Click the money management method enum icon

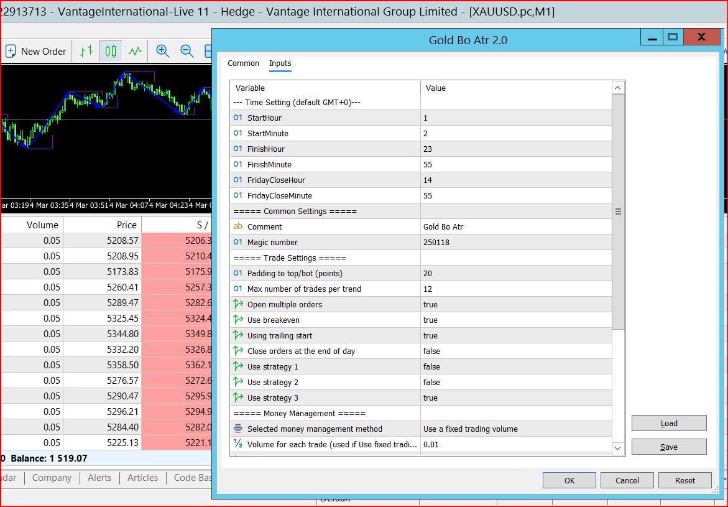pos(237,429)
